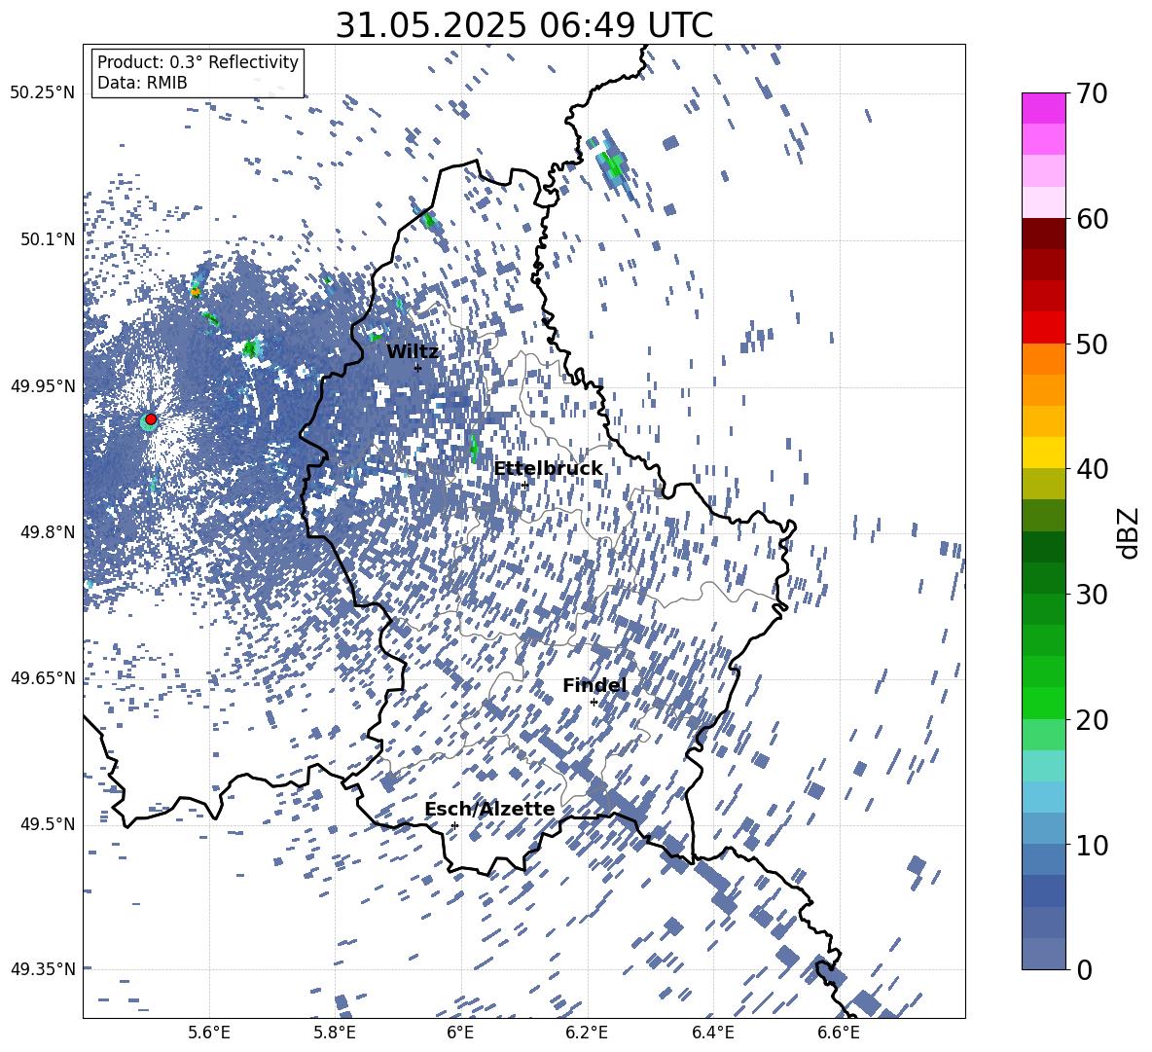Image resolution: width=1152 pixels, height=1052 pixels.
Task: Click the 6°E longitude label
Action: point(460,1033)
